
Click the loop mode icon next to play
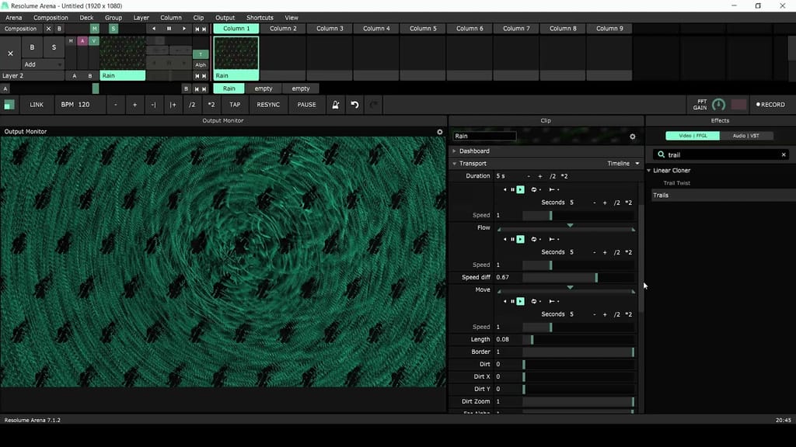(533, 189)
